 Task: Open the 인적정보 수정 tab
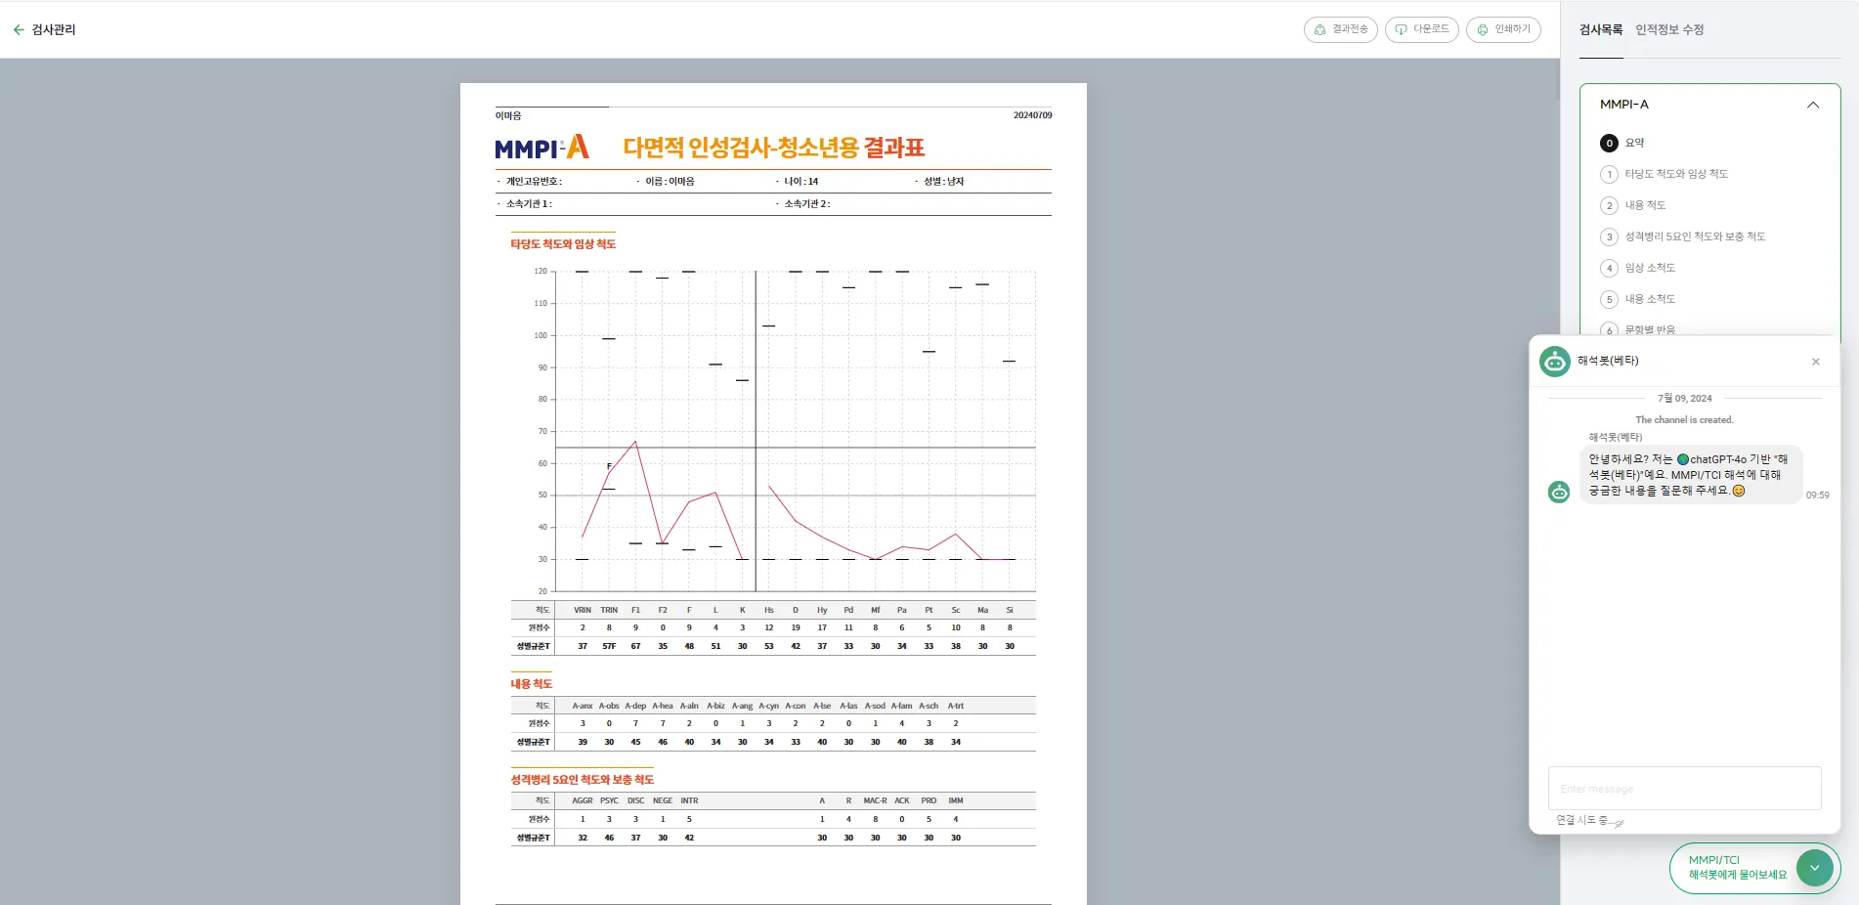click(1670, 30)
